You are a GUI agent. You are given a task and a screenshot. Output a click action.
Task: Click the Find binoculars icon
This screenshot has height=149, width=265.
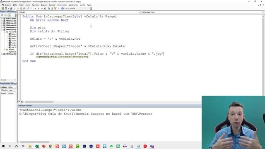(x=24, y=8)
